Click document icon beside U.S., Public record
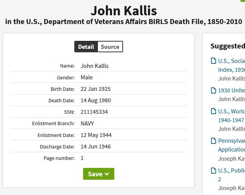Viewport: 245px width, 195px height. 214,171
